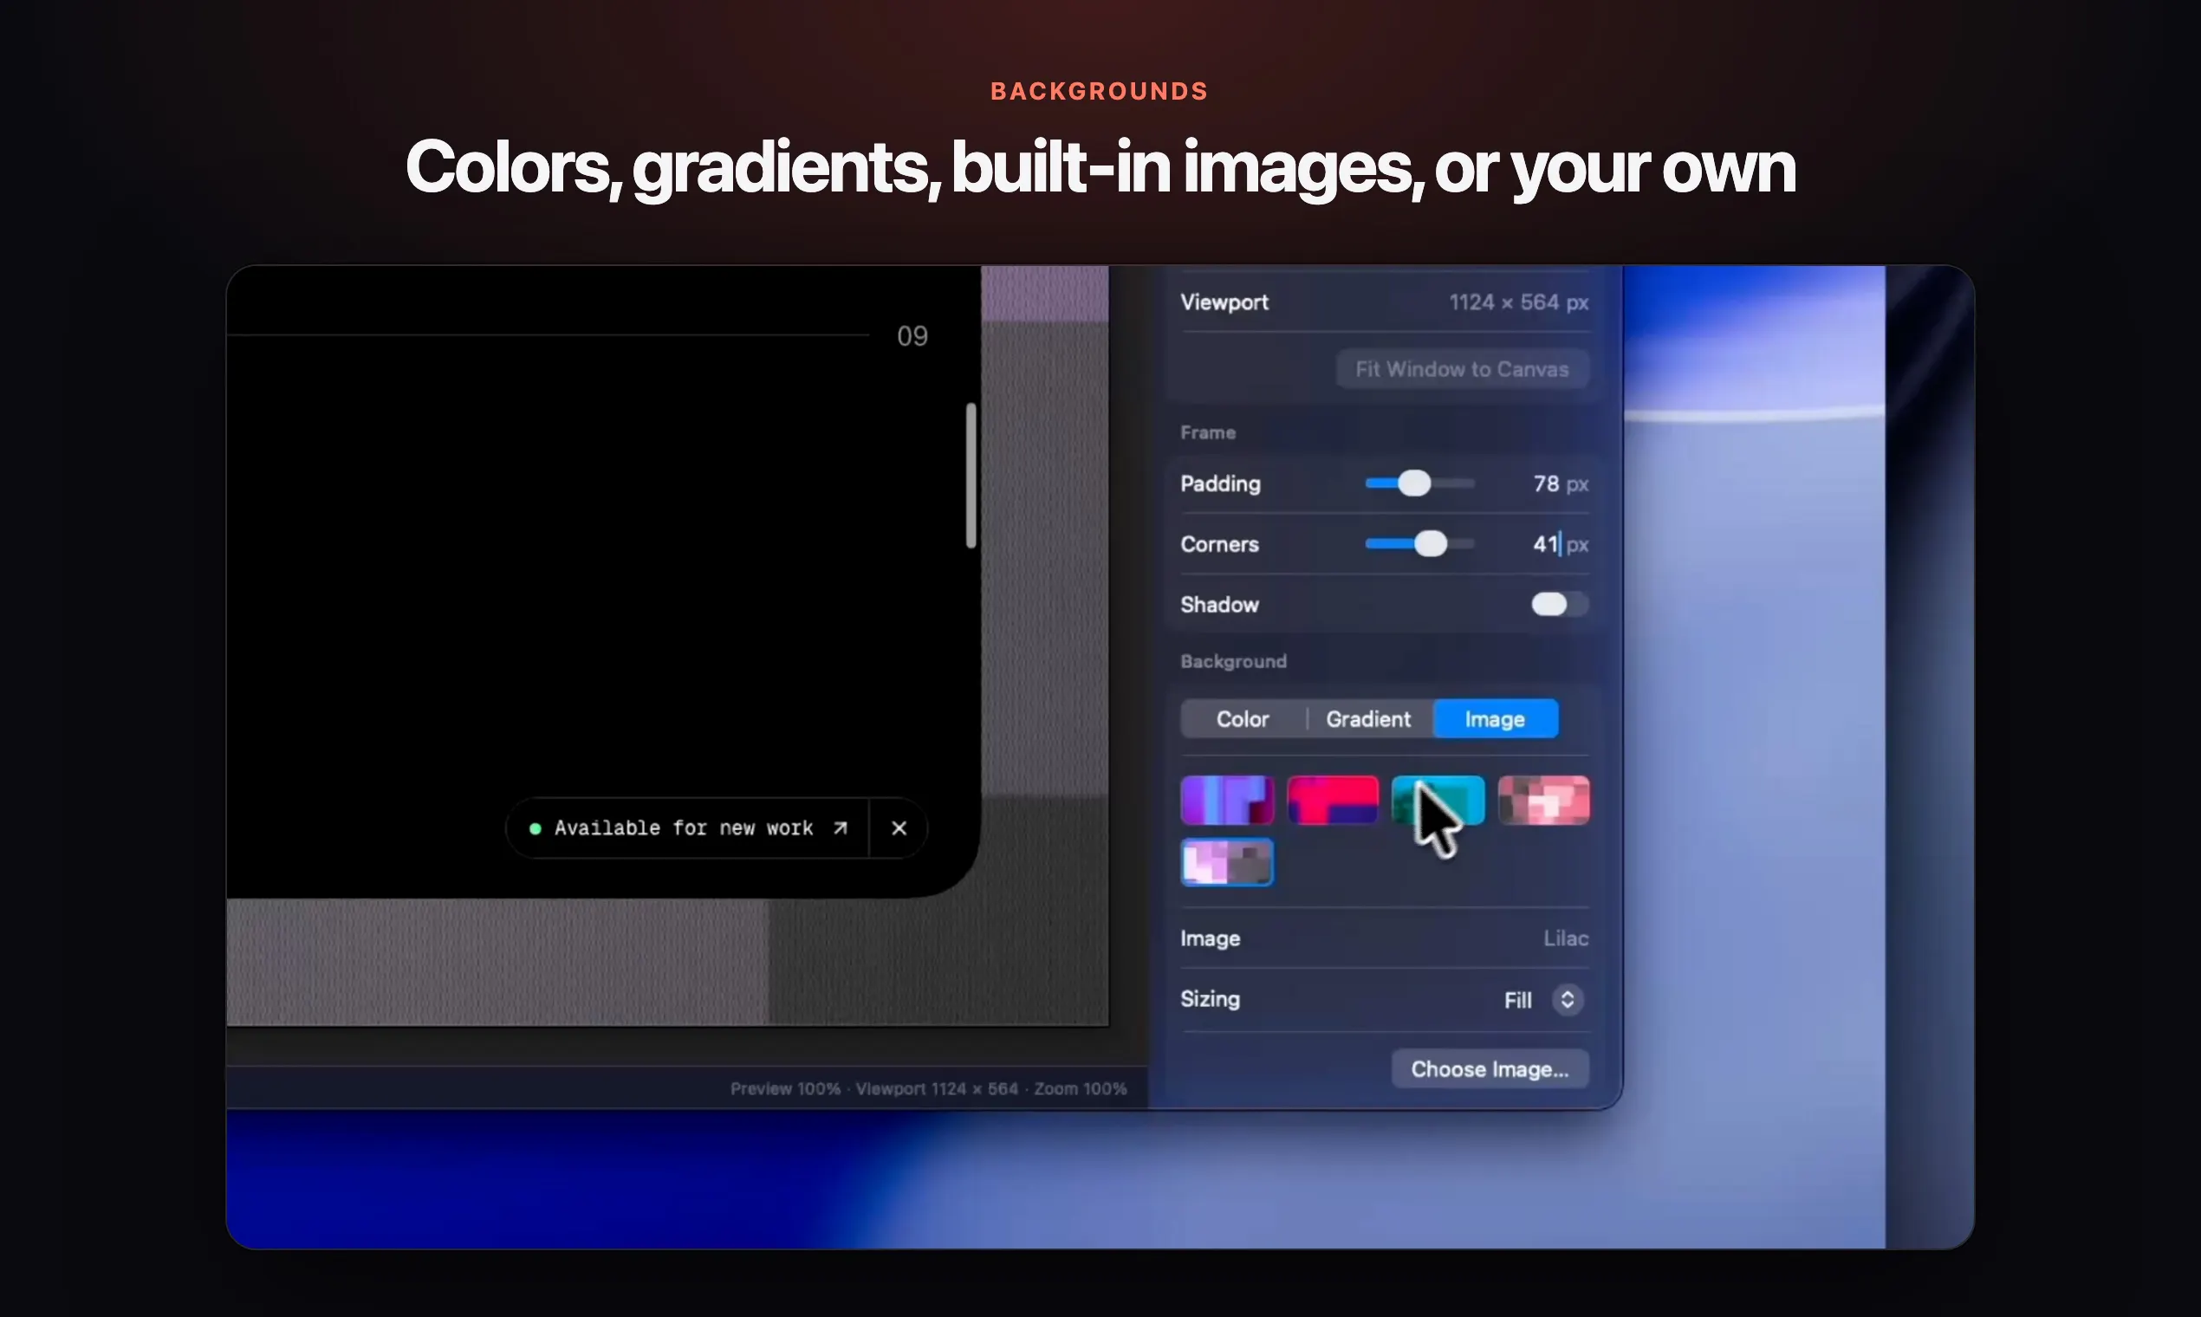Switch to the Gradient background tab
The height and width of the screenshot is (1317, 2201).
(x=1367, y=719)
